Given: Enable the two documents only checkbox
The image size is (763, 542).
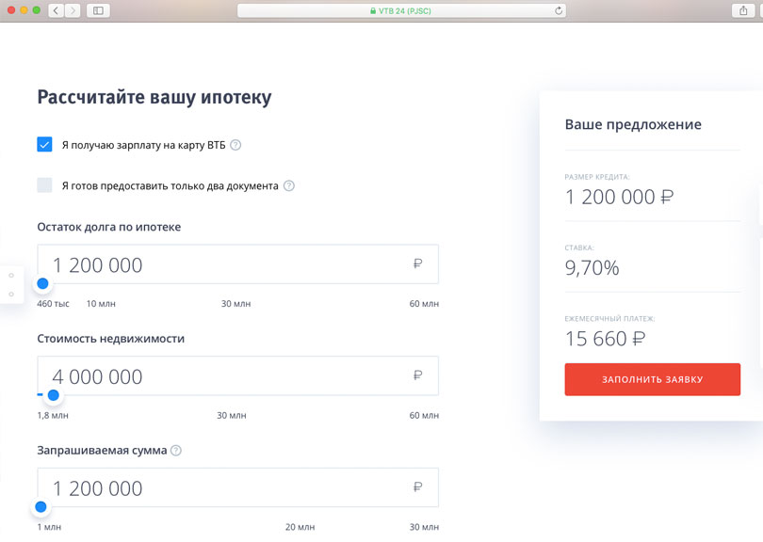Looking at the screenshot, I should [x=44, y=185].
